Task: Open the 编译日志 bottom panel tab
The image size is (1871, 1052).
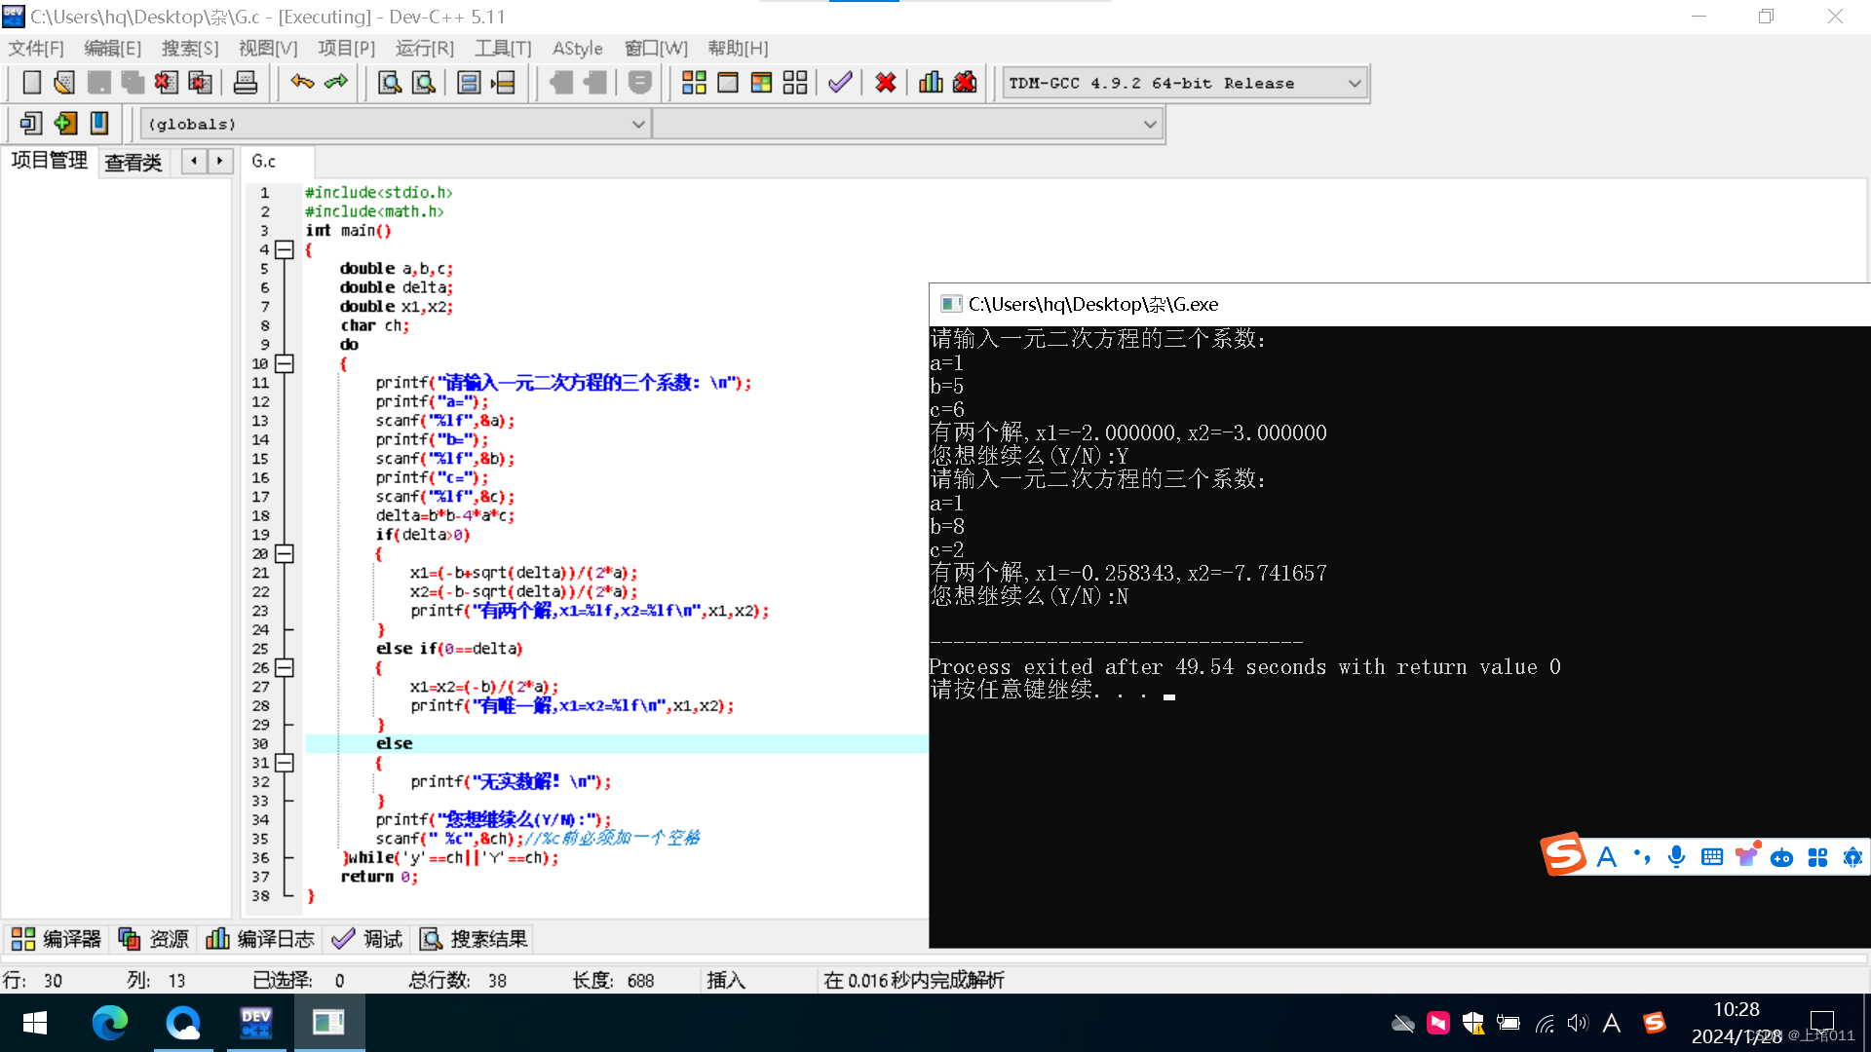Action: pyautogui.click(x=261, y=939)
